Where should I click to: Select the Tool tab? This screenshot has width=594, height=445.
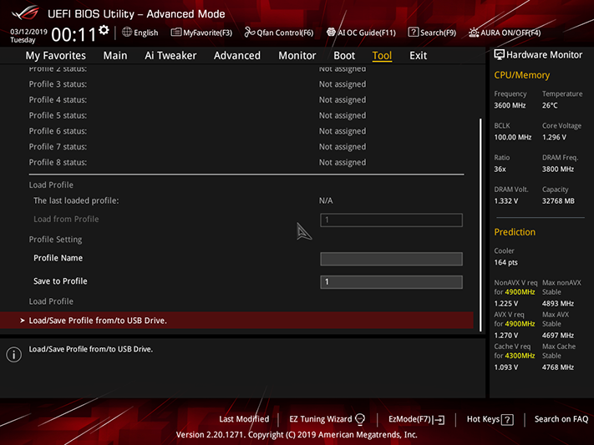pos(382,56)
